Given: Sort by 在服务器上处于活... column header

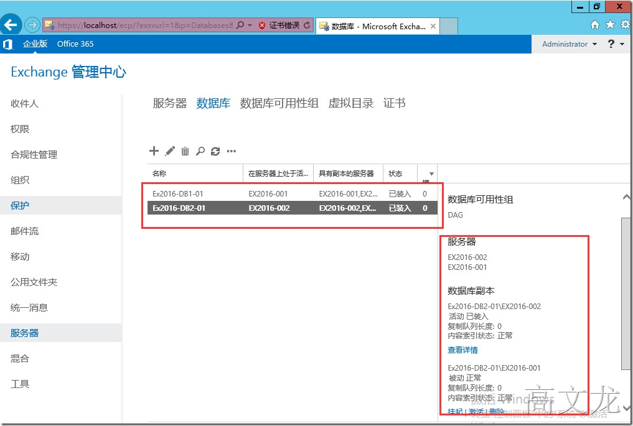Looking at the screenshot, I should point(278,174).
